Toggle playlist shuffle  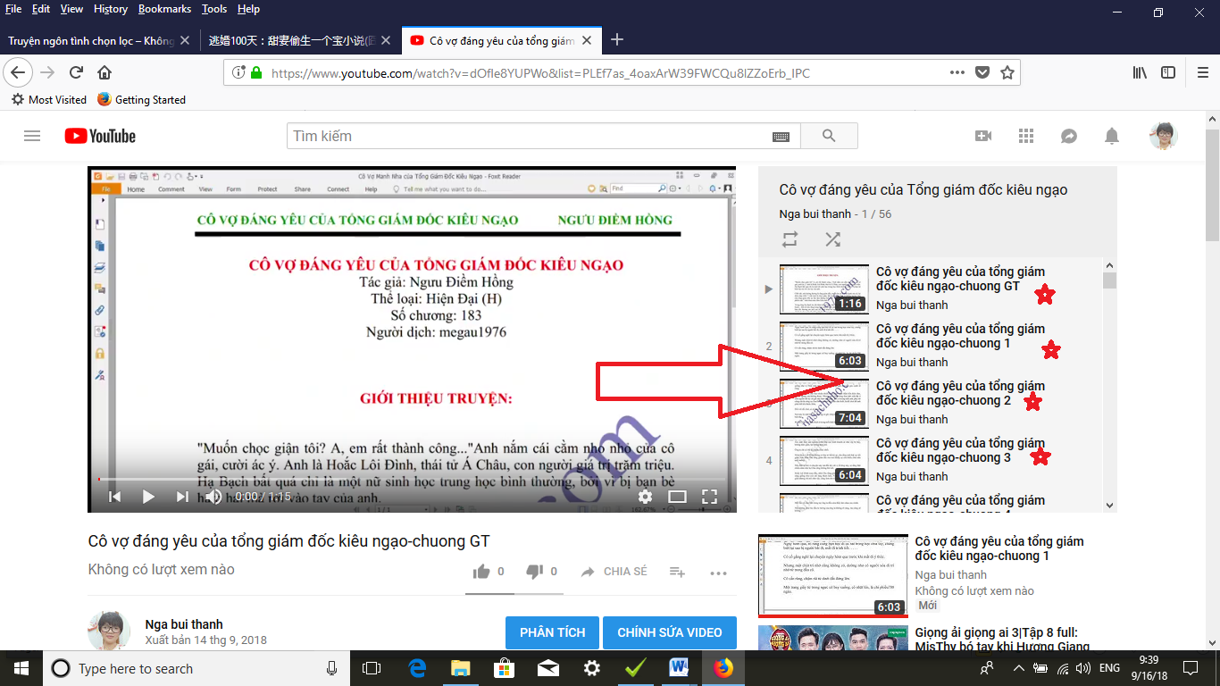coord(832,239)
